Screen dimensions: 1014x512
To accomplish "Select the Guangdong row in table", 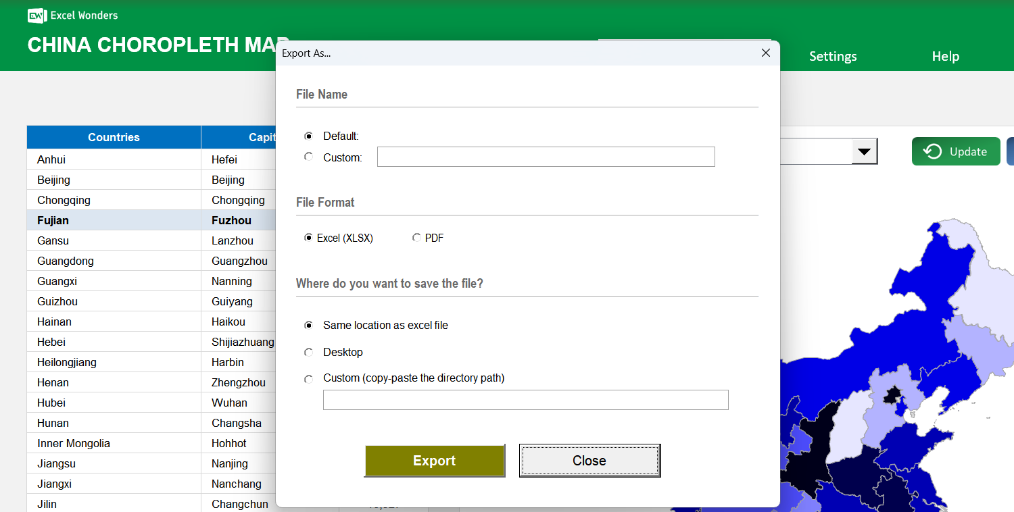I will point(66,261).
